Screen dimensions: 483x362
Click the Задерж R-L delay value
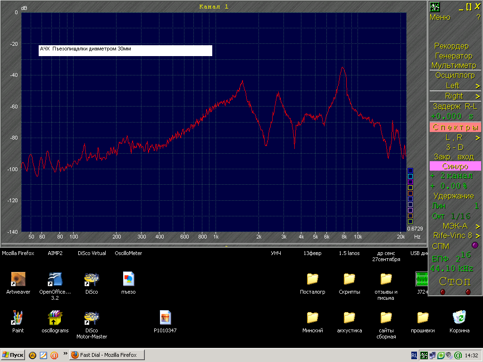pos(452,116)
